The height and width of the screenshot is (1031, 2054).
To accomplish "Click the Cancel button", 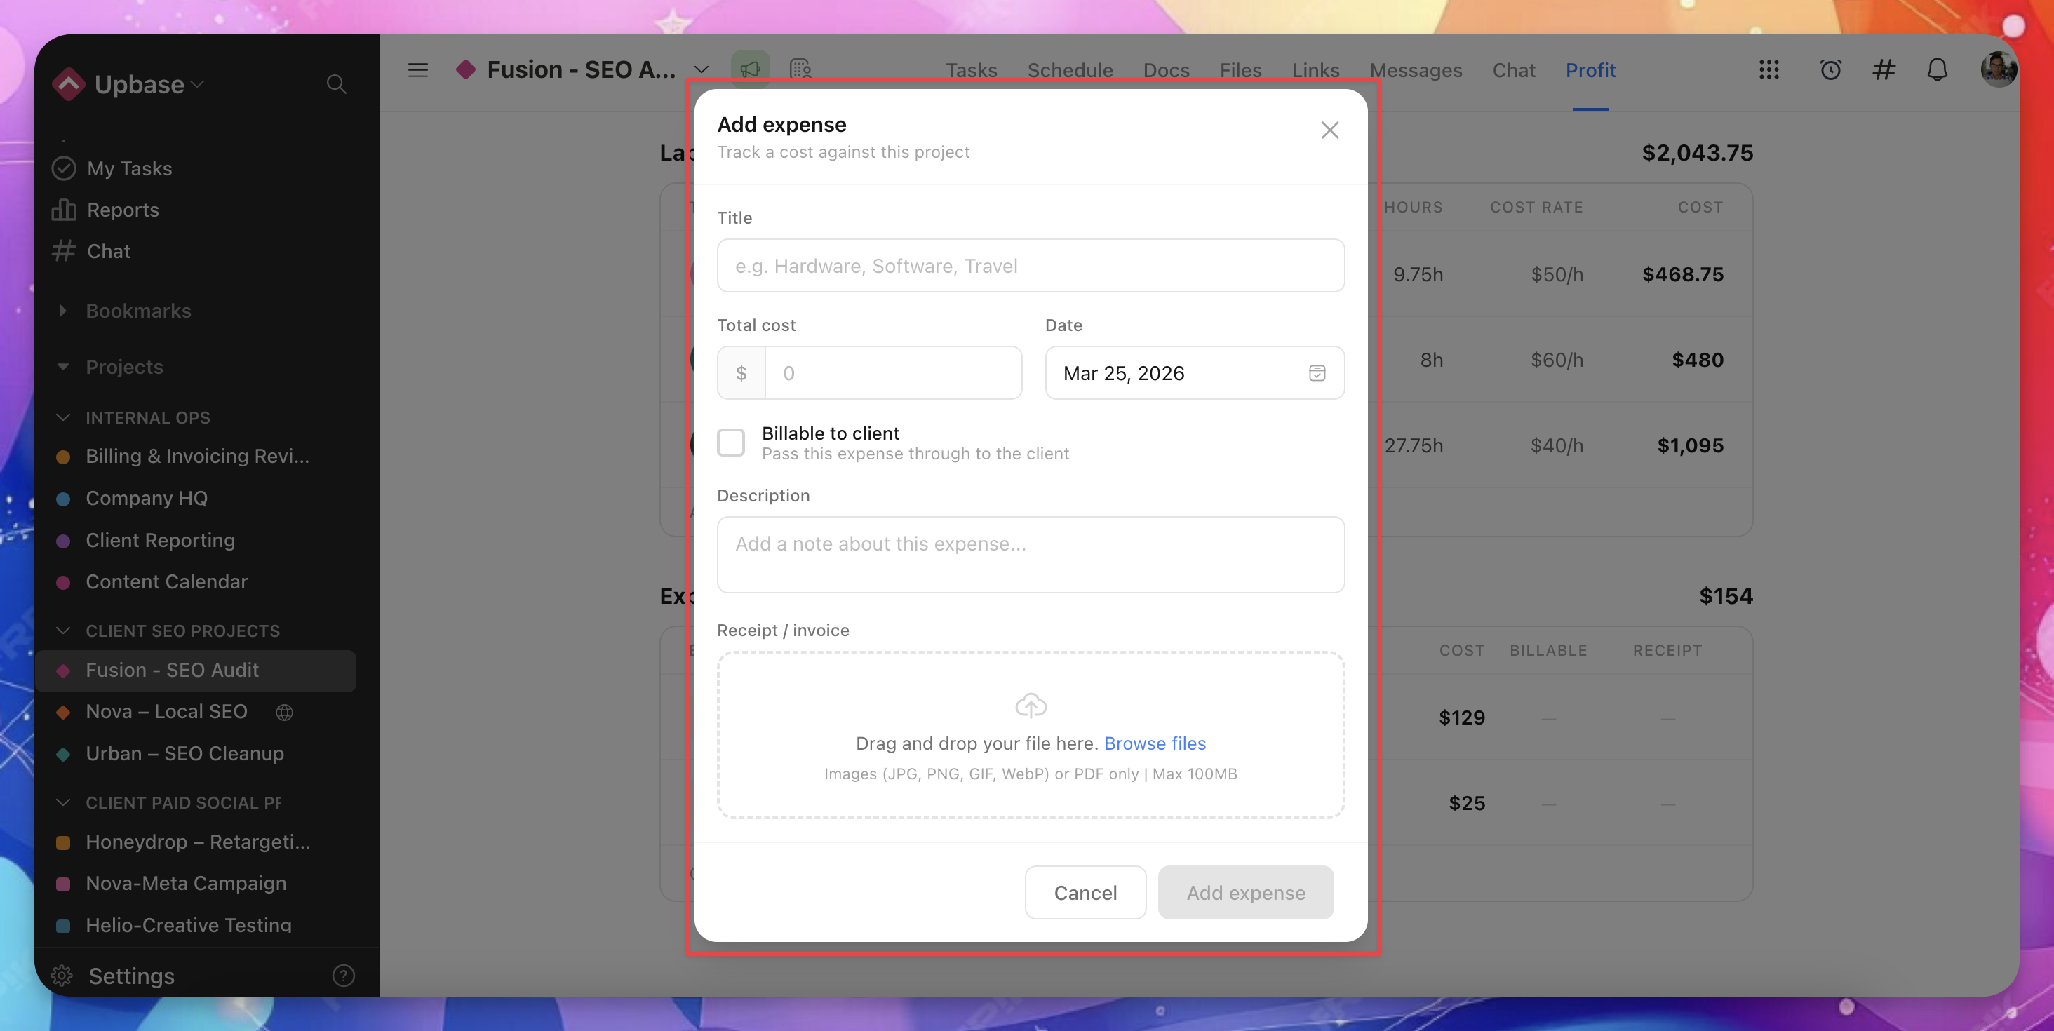I will point(1085,892).
